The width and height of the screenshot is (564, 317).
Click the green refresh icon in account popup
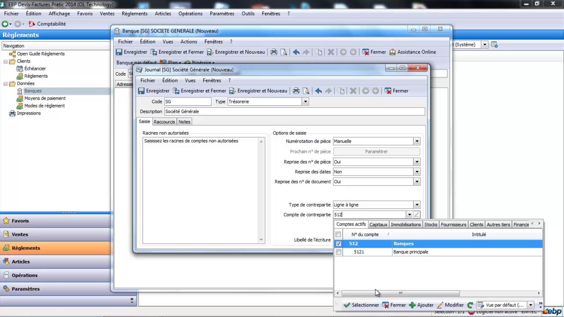point(470,305)
